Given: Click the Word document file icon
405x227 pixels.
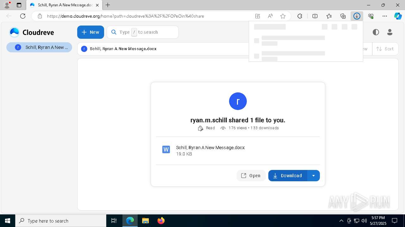Looking at the screenshot, I should click(166, 149).
